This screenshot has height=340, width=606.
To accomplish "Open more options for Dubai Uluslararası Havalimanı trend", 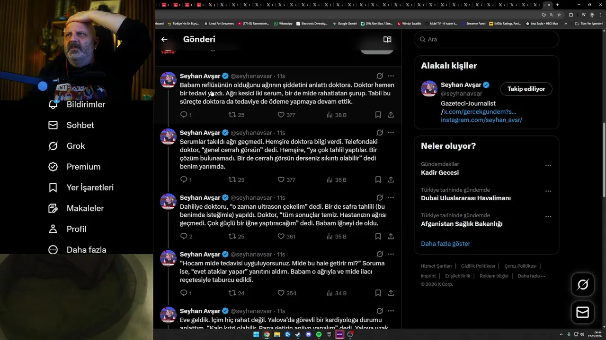I will 548,191.
